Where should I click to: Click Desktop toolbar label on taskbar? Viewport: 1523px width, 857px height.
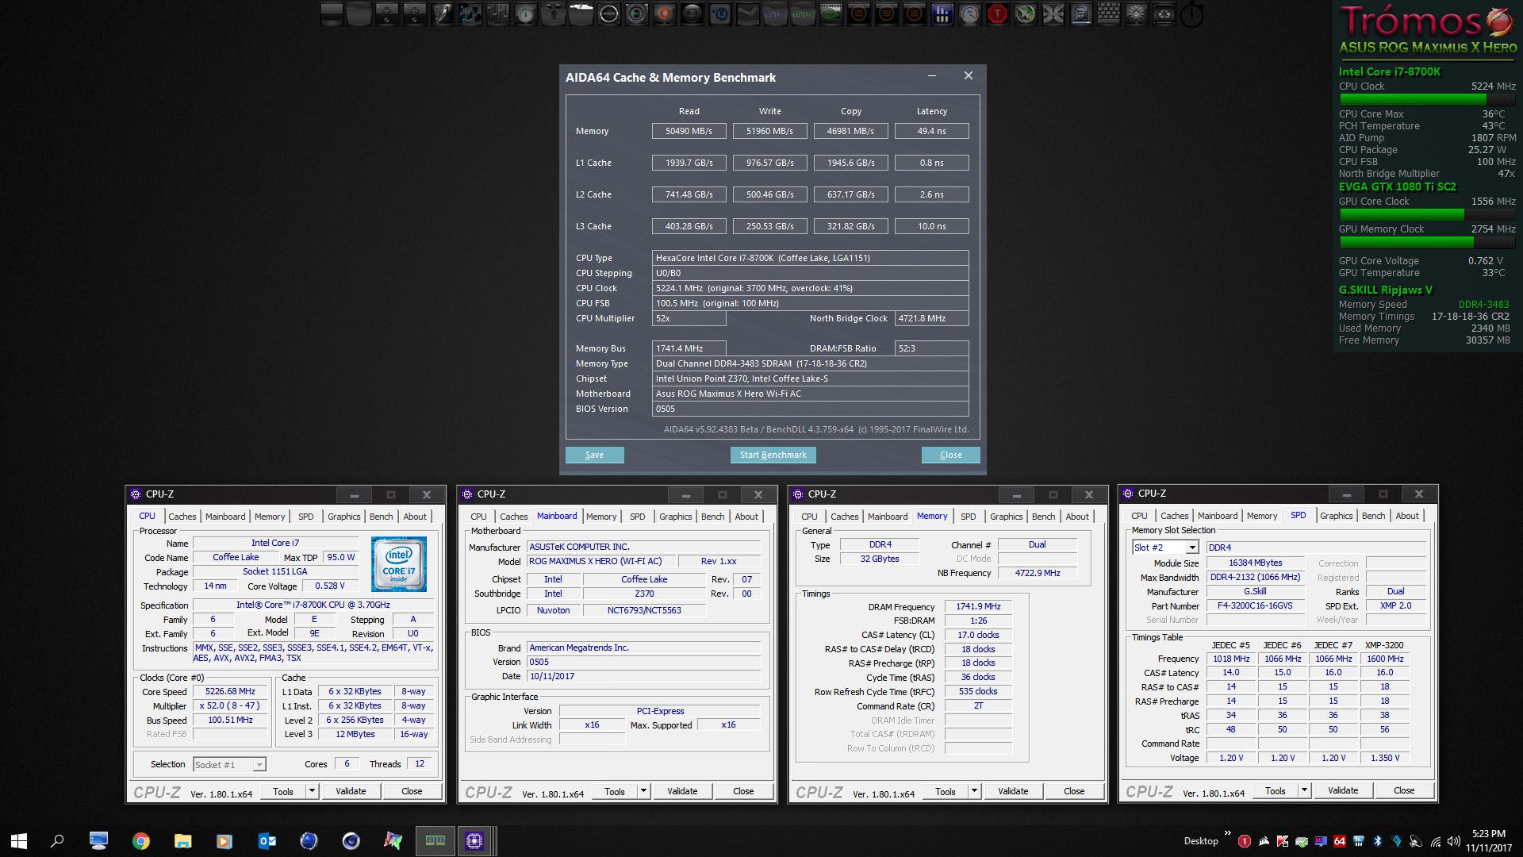1200,841
